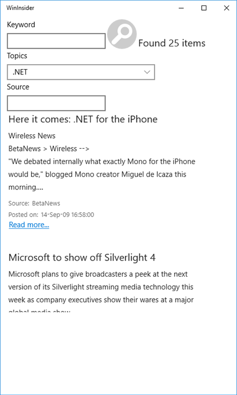Click the Topics label

pos(17,56)
